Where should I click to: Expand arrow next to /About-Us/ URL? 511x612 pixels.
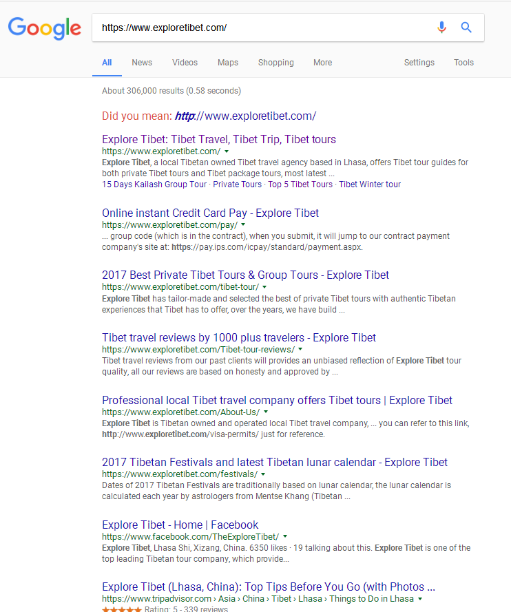(x=266, y=412)
